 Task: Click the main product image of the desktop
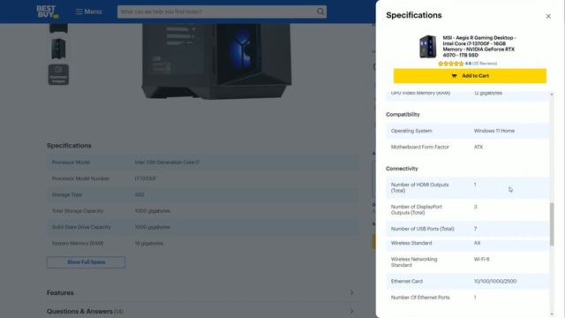pos(216,61)
